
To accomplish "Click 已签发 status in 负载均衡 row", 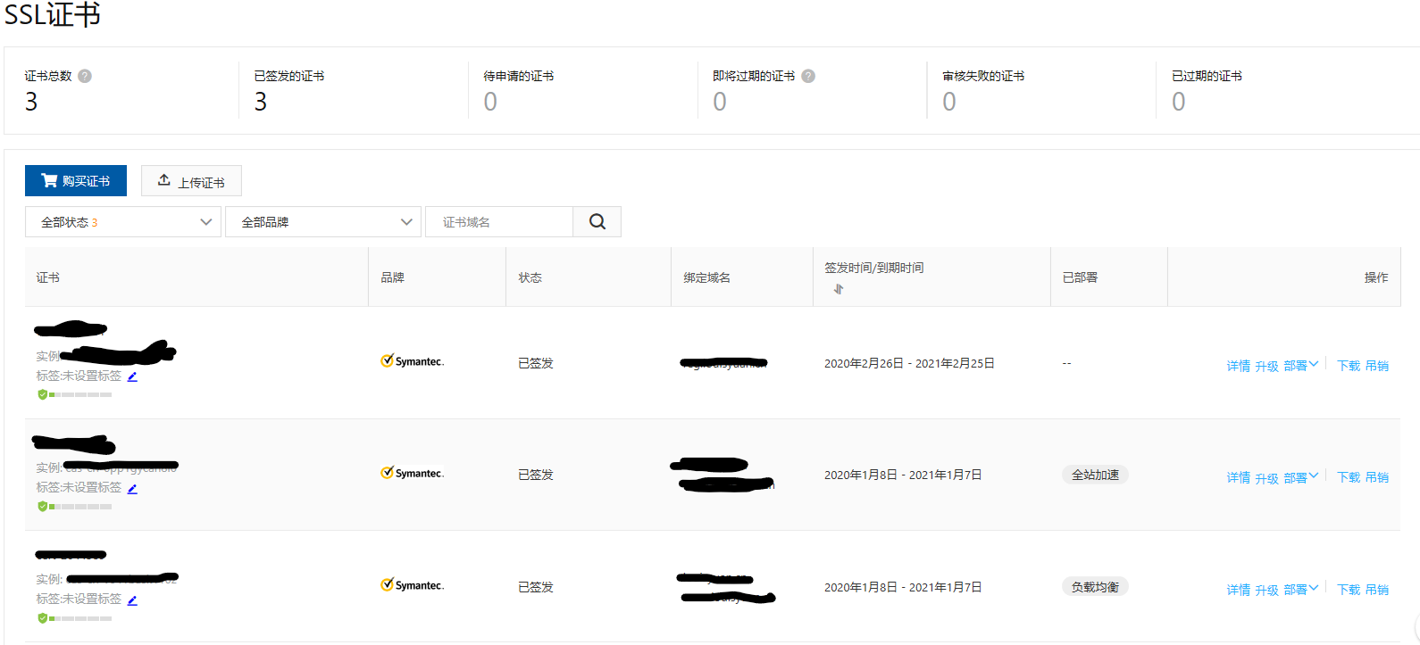I will [536, 586].
